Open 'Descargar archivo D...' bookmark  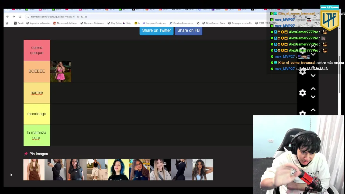[240, 23]
